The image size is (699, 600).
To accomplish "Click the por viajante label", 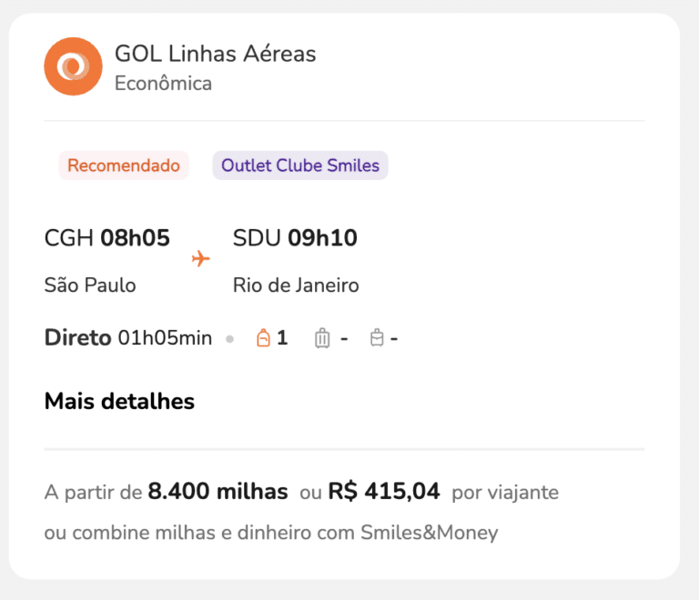I will point(505,493).
